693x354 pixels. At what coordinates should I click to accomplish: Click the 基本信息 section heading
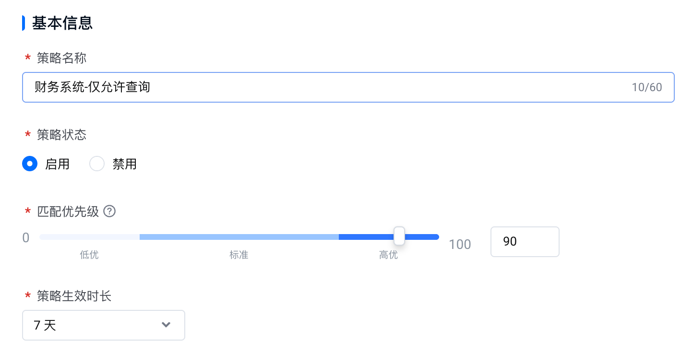(62, 23)
